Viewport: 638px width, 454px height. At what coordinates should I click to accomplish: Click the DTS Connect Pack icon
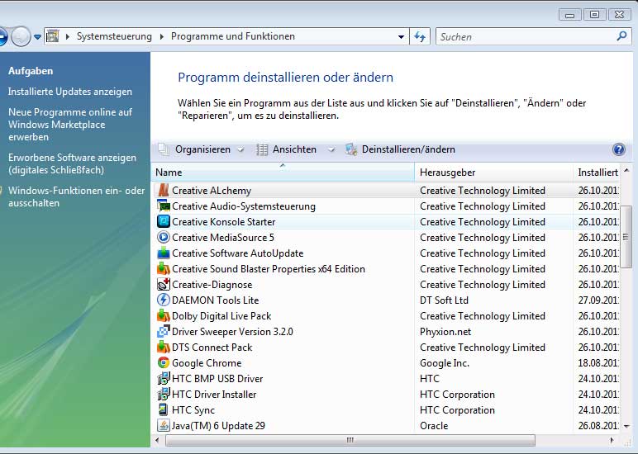[163, 348]
